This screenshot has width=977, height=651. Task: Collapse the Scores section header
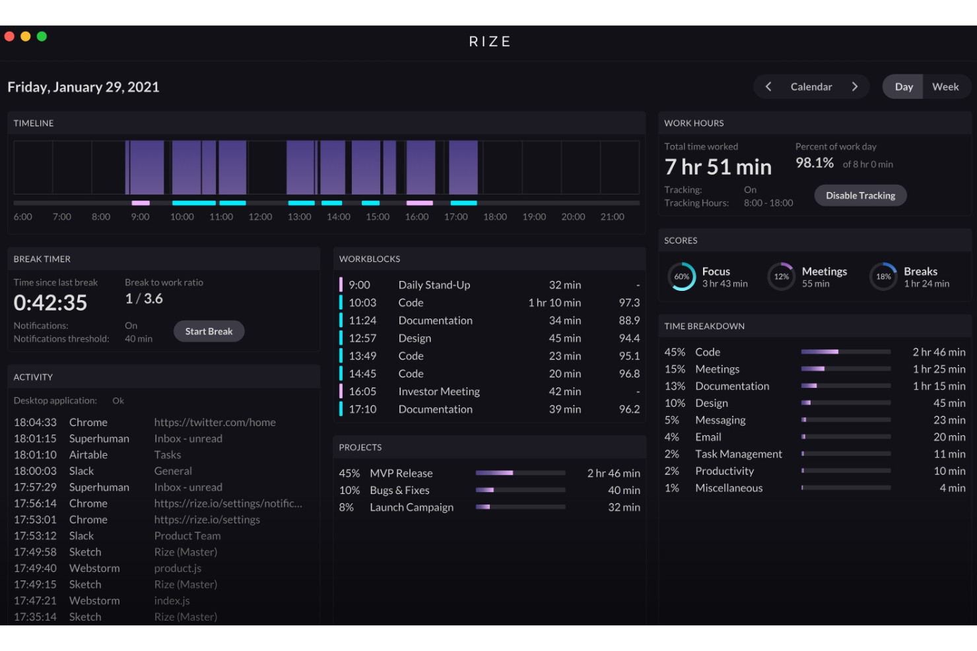(681, 240)
